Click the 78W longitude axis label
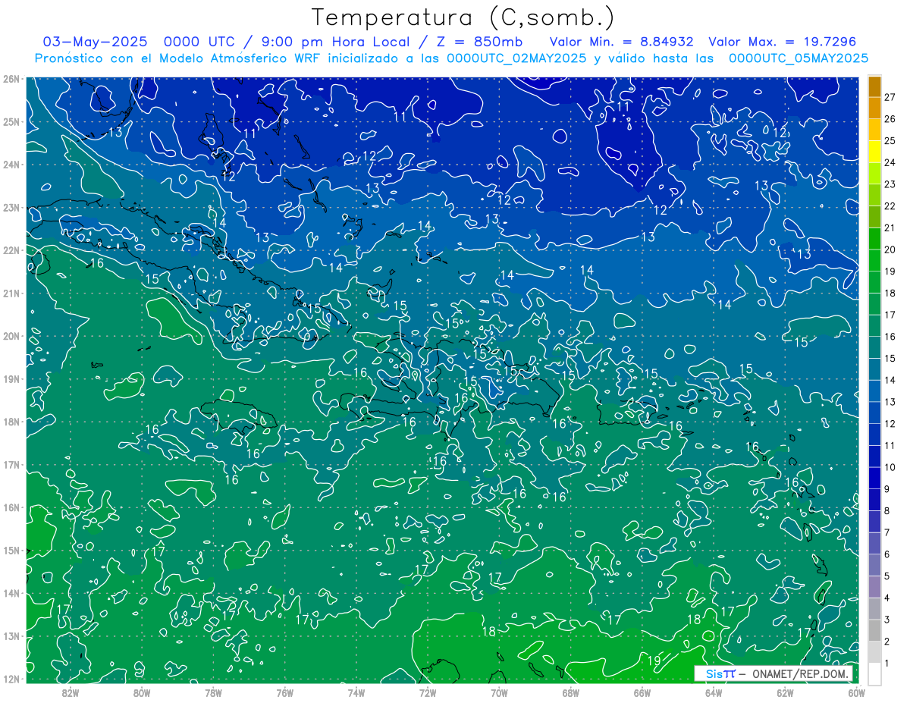The image size is (910, 703). point(213,692)
